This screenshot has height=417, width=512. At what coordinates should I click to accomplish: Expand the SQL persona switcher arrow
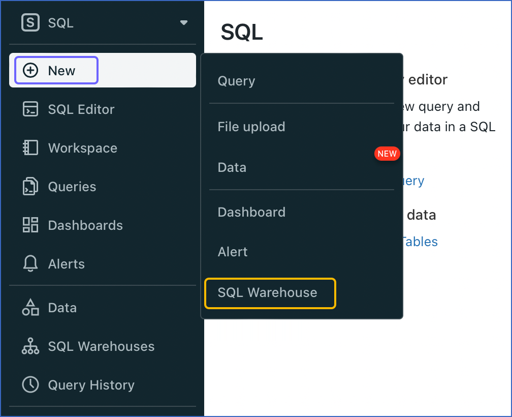click(x=184, y=23)
